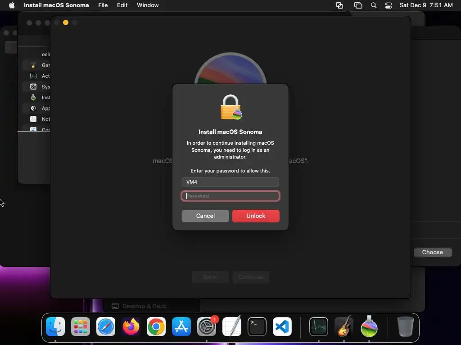Click the Unlock button
The width and height of the screenshot is (461, 345).
tap(256, 216)
